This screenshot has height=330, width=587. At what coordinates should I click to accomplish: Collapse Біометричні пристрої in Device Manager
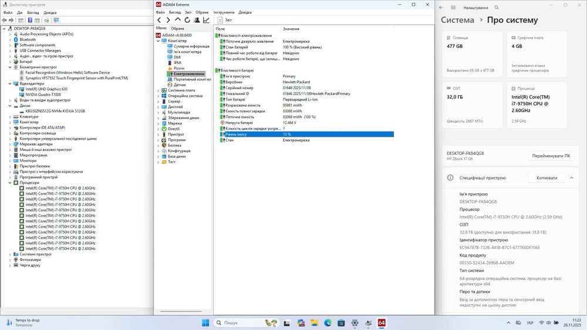10,67
